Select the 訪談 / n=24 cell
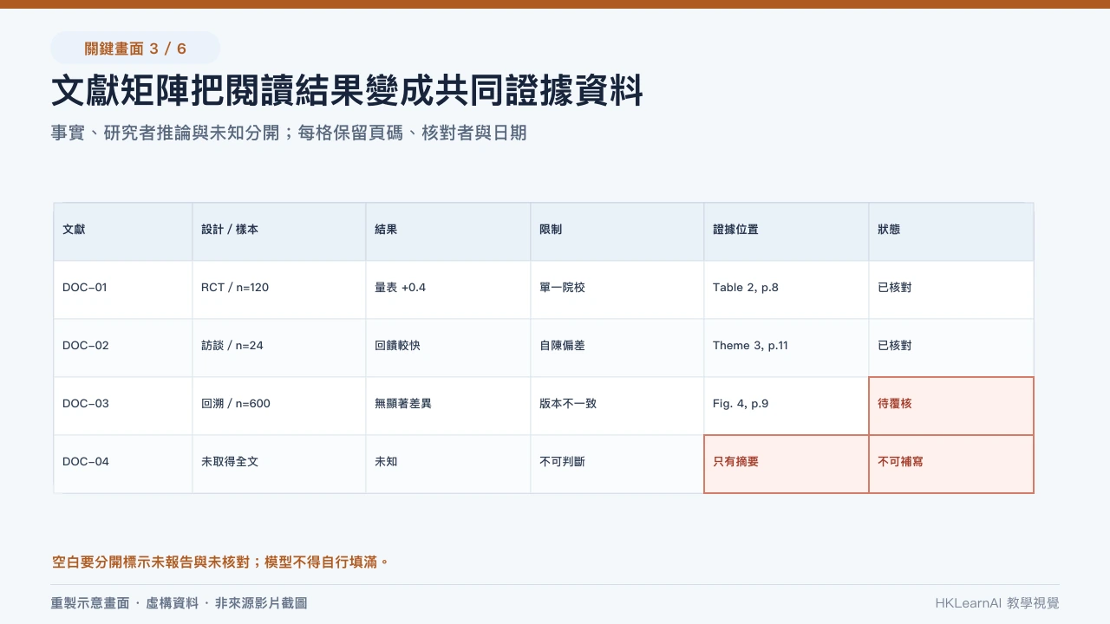The image size is (1110, 624). (x=279, y=346)
